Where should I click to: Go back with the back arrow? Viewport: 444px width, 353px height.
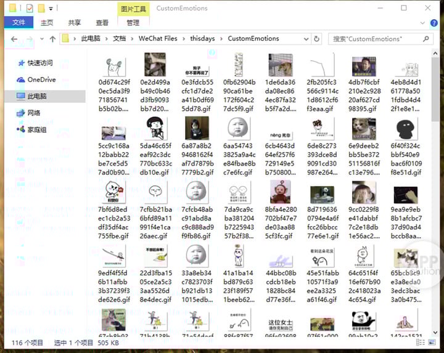14,39
